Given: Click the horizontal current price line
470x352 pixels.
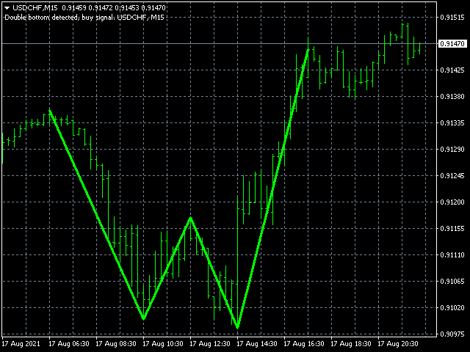Looking at the screenshot, I should [220, 44].
